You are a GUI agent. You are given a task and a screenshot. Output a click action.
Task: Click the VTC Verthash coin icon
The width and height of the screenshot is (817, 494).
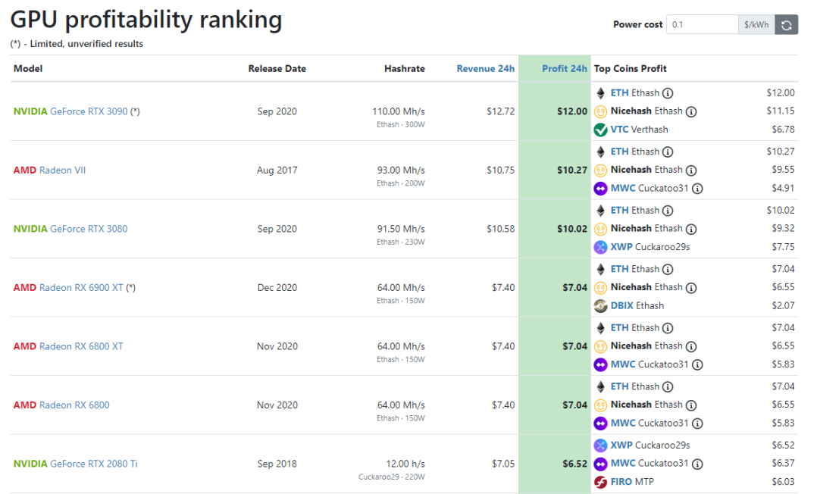[601, 130]
